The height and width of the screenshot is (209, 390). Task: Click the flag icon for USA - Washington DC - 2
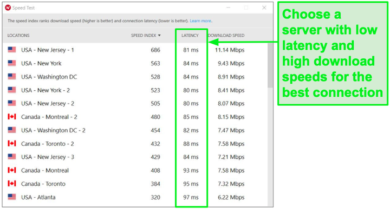pos(12,130)
